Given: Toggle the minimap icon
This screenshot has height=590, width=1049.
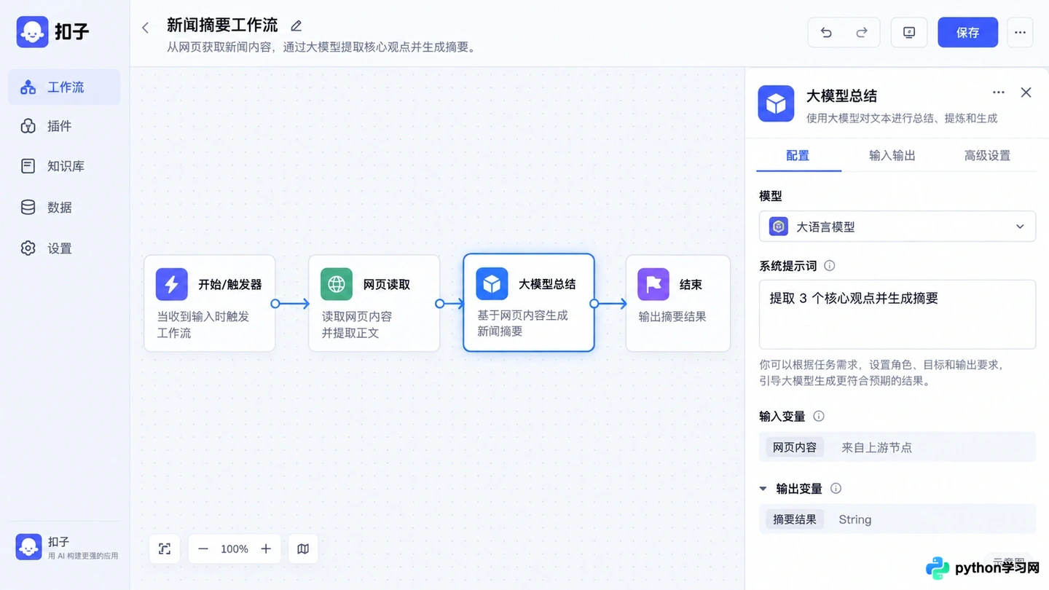Looking at the screenshot, I should click(303, 549).
